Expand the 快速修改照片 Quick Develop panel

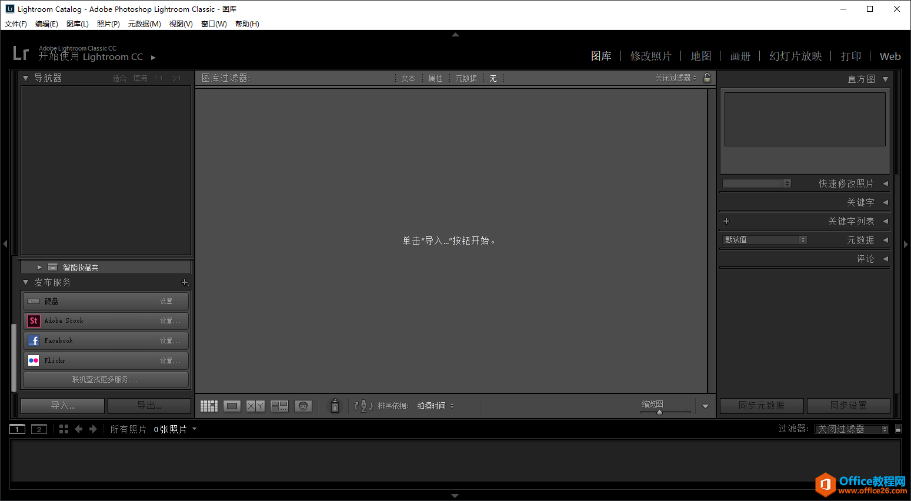click(885, 183)
